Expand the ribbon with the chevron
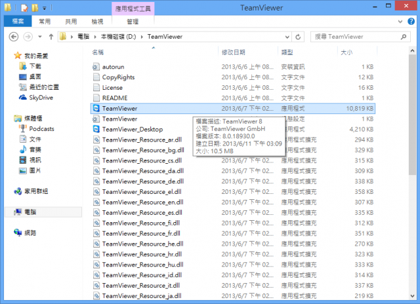 [x=400, y=22]
